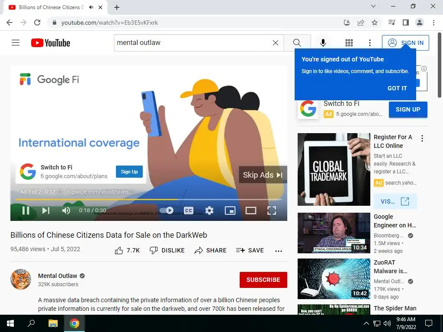Open the Windows Start menu

[10, 323]
